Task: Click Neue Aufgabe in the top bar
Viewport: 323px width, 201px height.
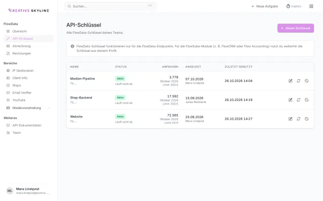Action: (x=264, y=7)
